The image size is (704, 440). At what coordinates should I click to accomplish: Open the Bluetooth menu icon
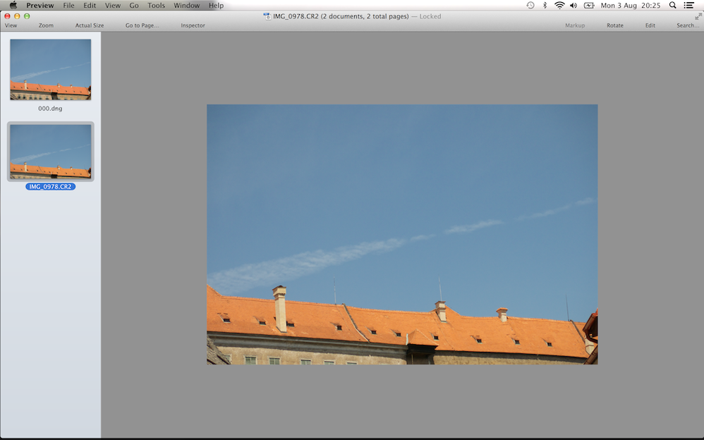(x=544, y=5)
